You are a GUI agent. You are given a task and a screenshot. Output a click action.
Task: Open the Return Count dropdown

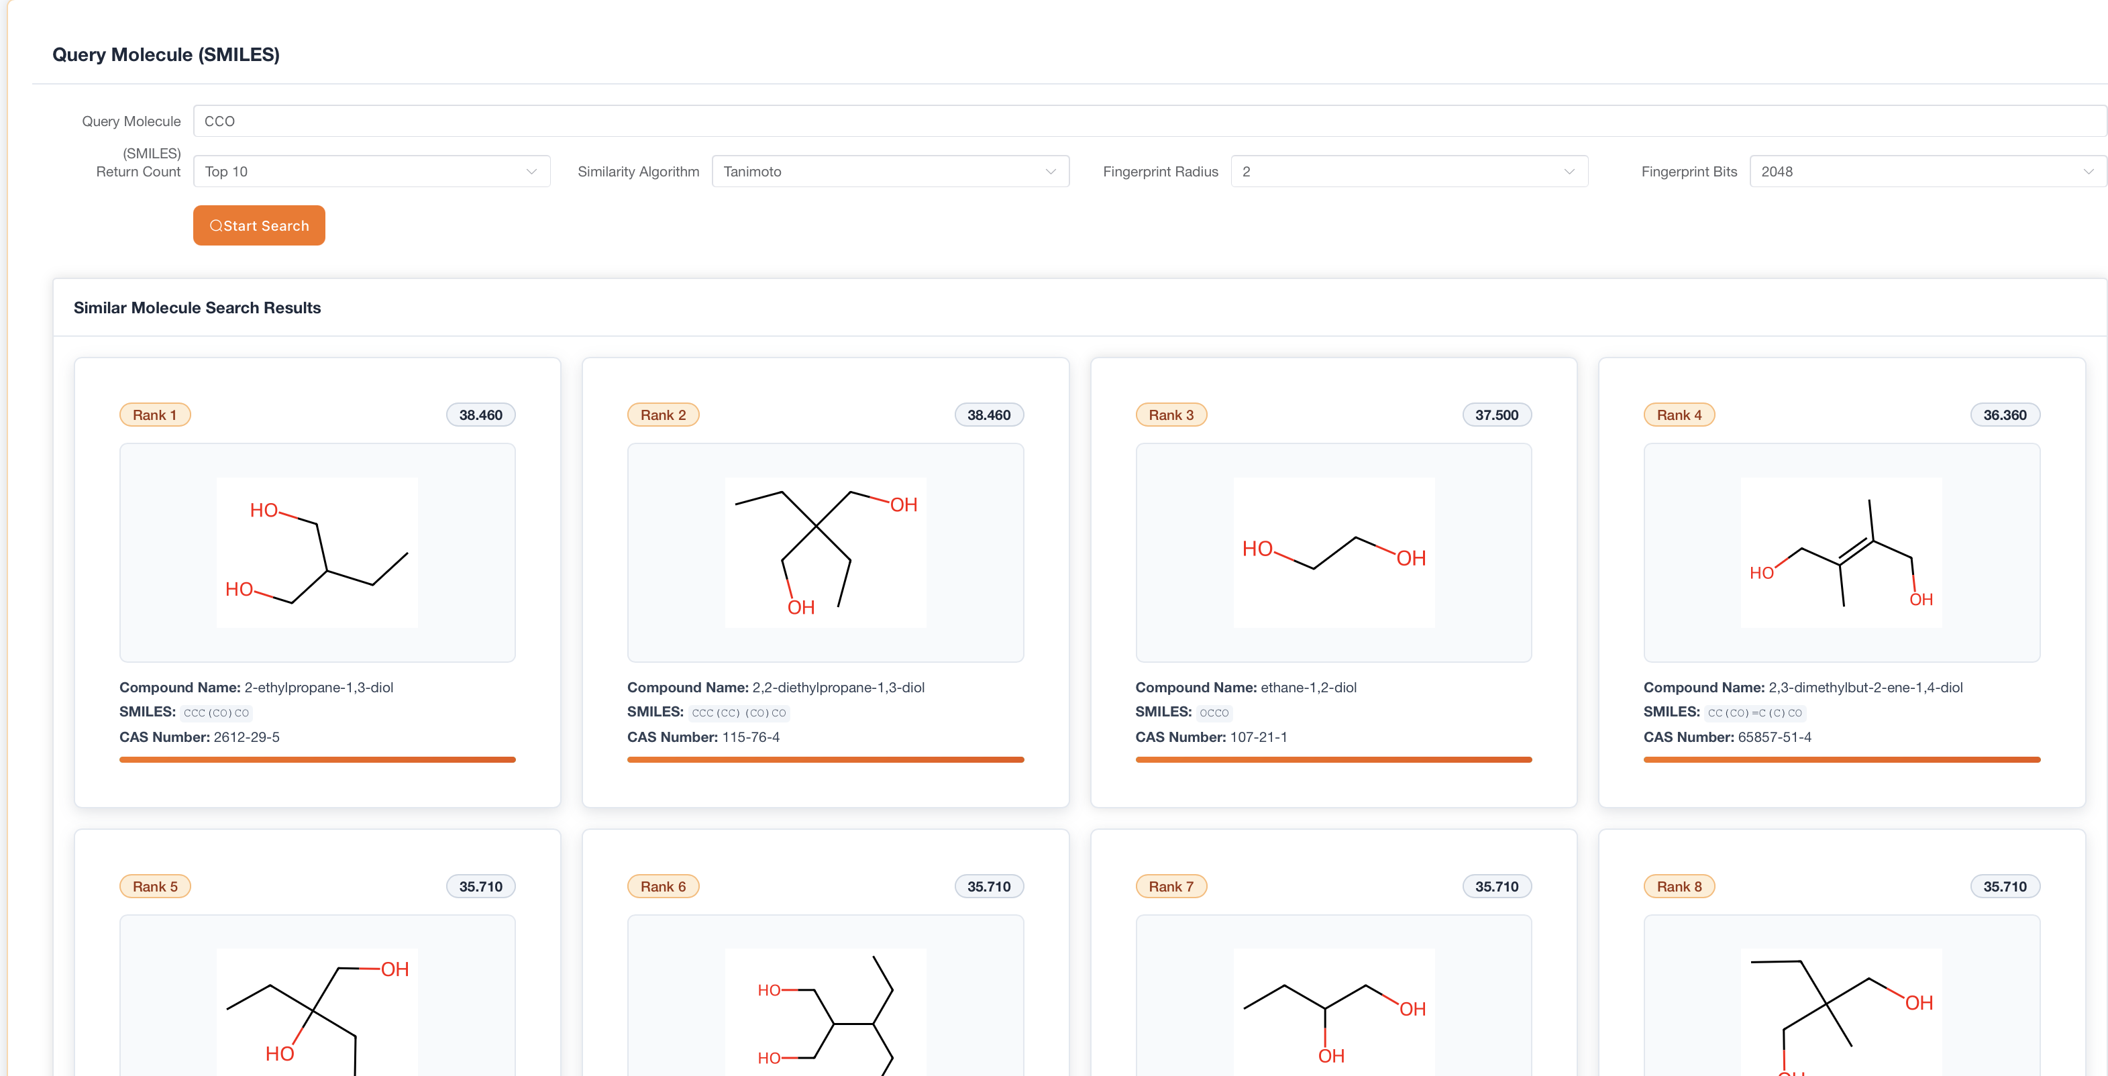click(372, 171)
